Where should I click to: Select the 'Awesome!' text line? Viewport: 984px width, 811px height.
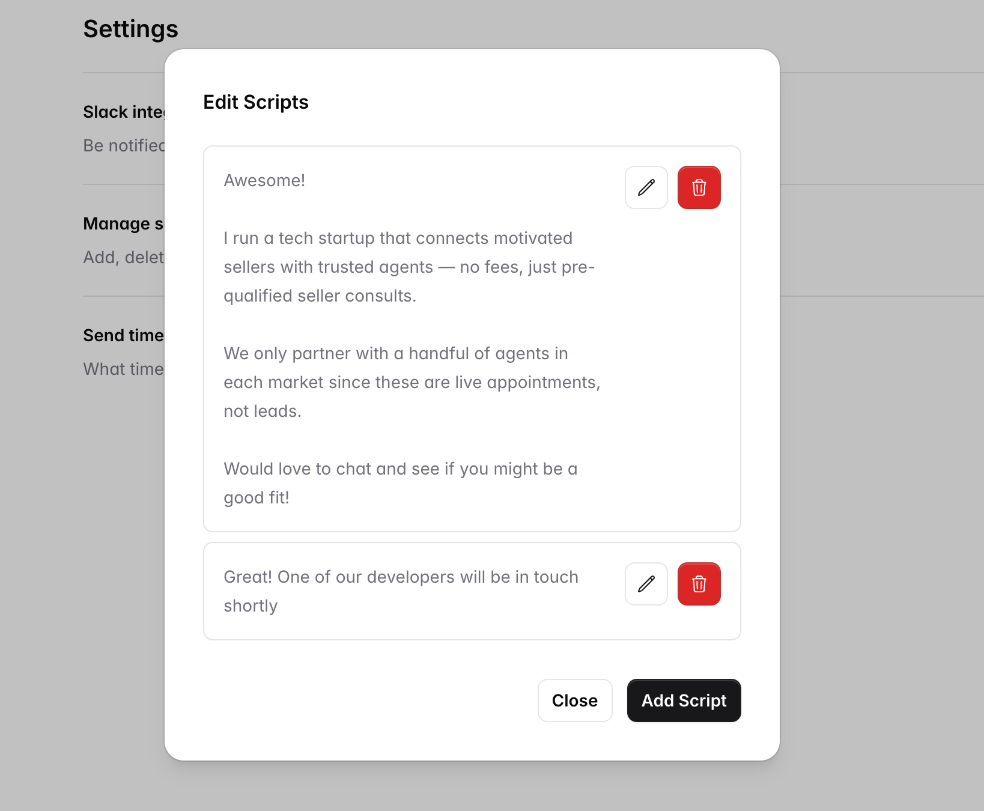point(264,180)
